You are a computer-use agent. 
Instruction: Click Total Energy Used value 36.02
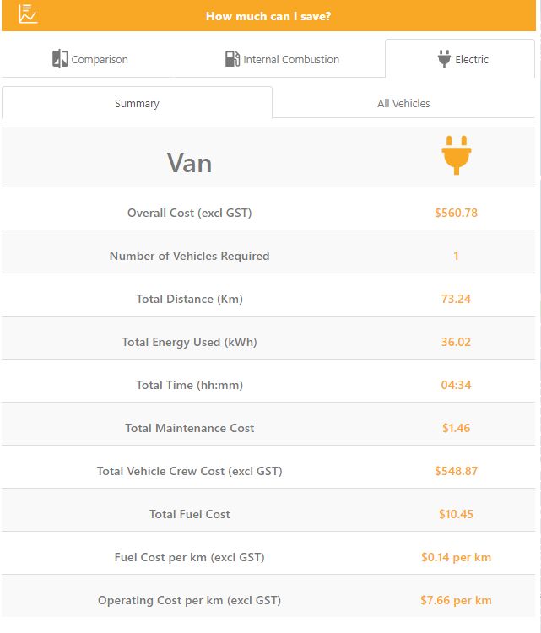click(457, 342)
